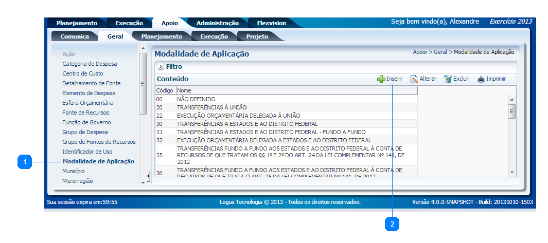Click the Apoio breadcrumb link

pyautogui.click(x=419, y=52)
